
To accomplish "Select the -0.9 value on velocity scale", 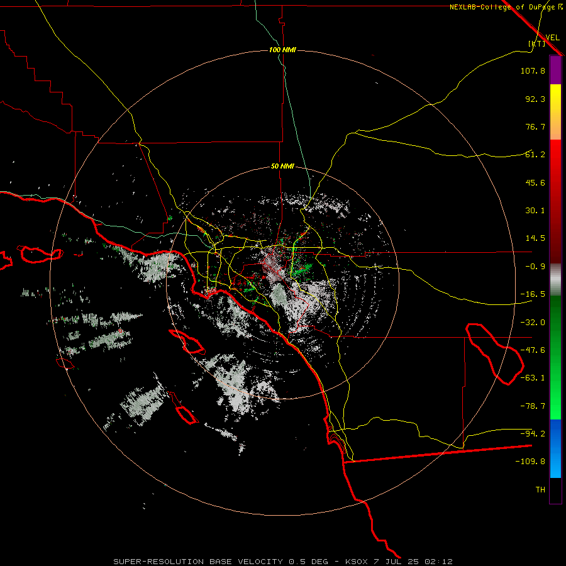I will [x=535, y=267].
